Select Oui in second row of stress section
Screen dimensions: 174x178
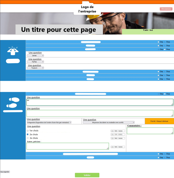click(x=158, y=46)
